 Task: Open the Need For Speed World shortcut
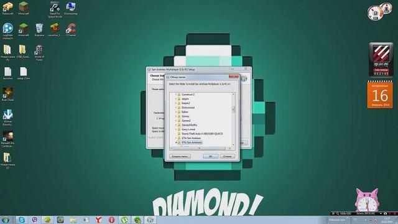(x=55, y=10)
